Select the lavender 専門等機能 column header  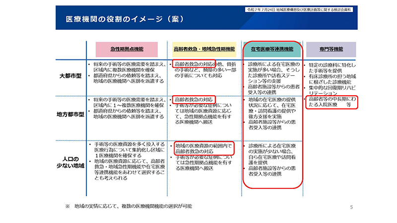331,50
